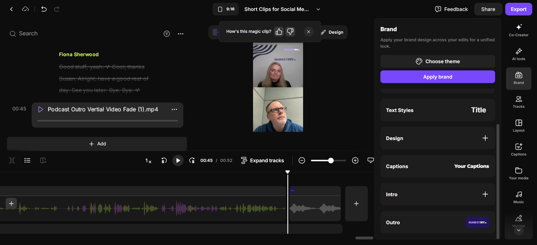Viewport: 537px width, 245px height.
Task: Open the Tracks panel
Action: coord(518,102)
